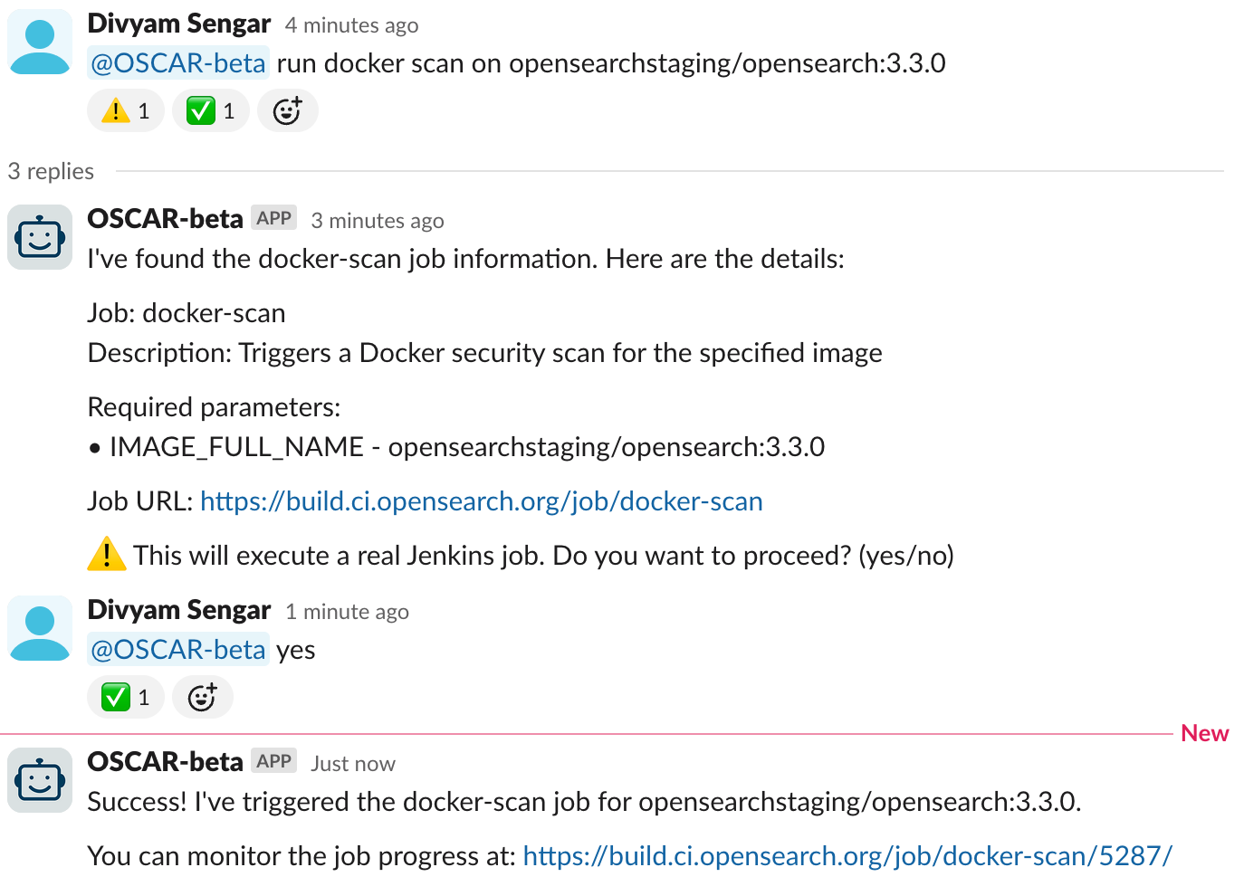Image resolution: width=1244 pixels, height=896 pixels.
Task: Click the 'Just now' timestamp
Action: [x=353, y=764]
